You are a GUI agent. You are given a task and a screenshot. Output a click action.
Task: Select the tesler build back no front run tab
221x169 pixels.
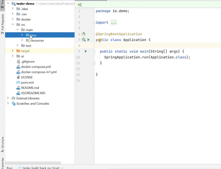(41, 168)
